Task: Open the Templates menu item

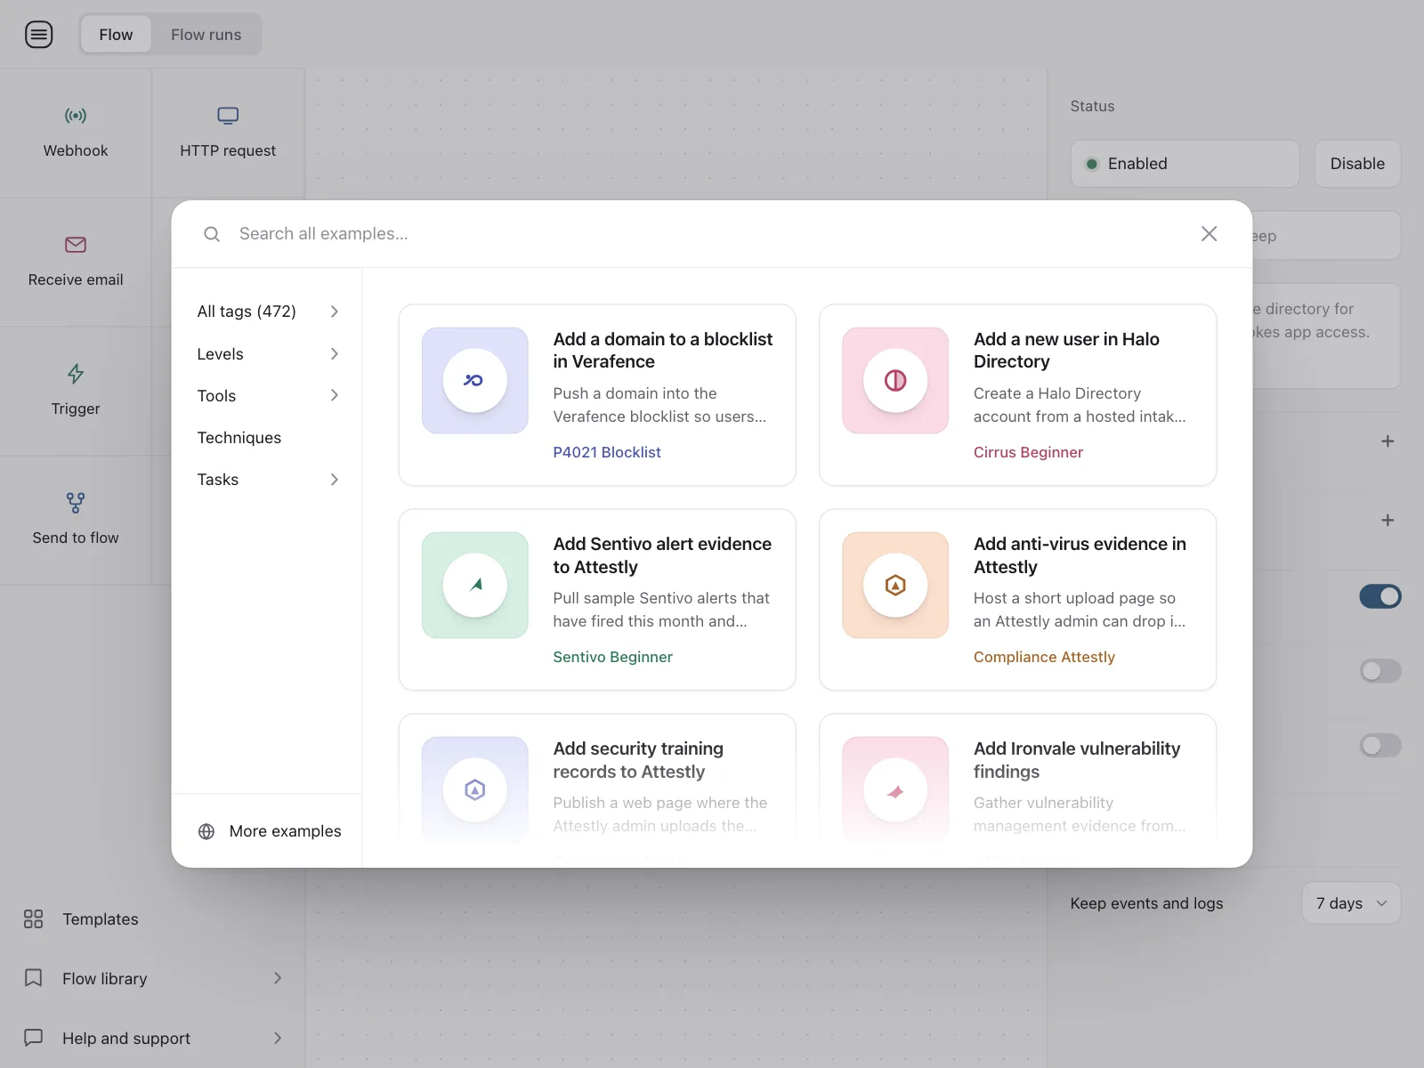Action: (x=100, y=919)
